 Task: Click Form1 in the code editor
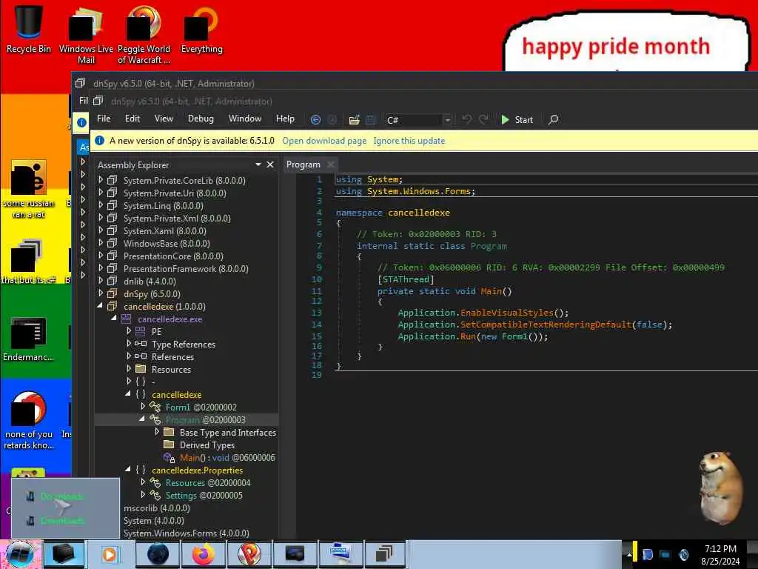[x=514, y=336]
